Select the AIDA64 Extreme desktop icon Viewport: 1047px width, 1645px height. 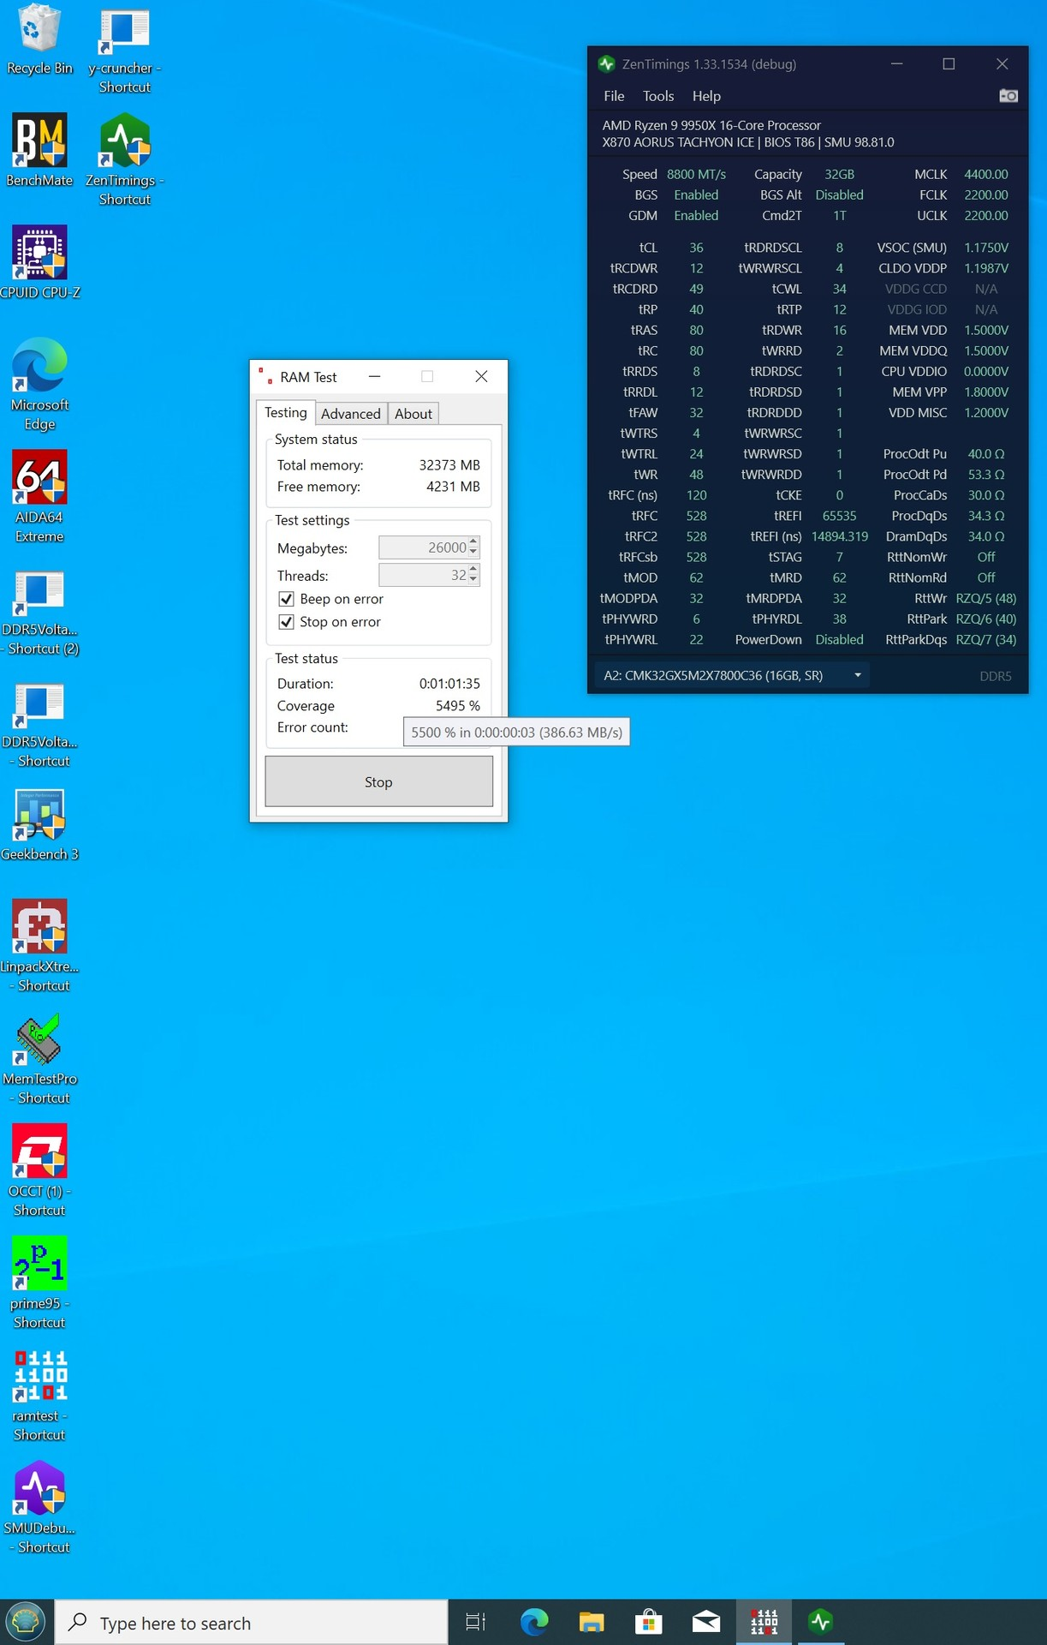pos(39,497)
